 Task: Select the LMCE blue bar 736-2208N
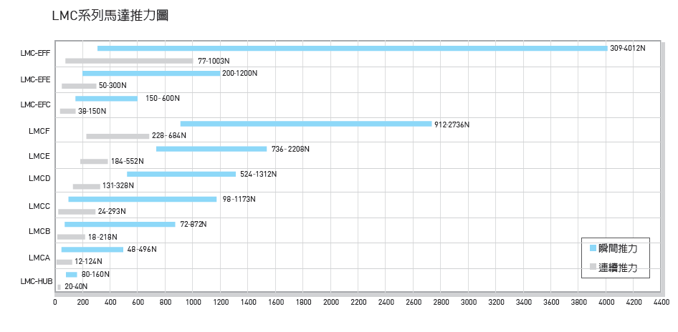[x=211, y=149]
